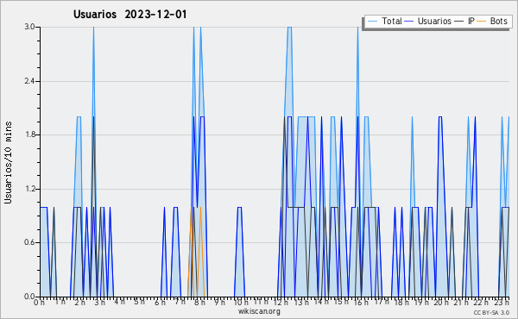Click the dark blue Usuarios line swatch
518x319 pixels.
click(409, 21)
